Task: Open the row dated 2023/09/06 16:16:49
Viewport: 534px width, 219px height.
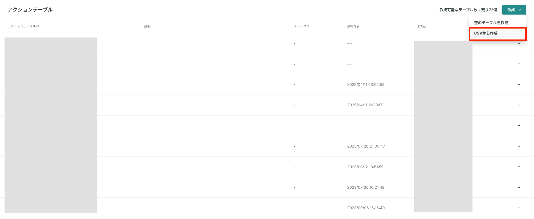Action: (x=267, y=208)
